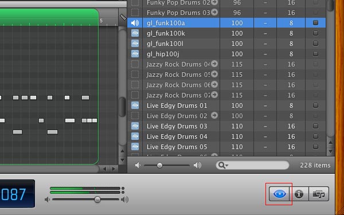Mark gl_funk100k as favorite checkbox
Screen dimensions: 344x215
click(315, 33)
